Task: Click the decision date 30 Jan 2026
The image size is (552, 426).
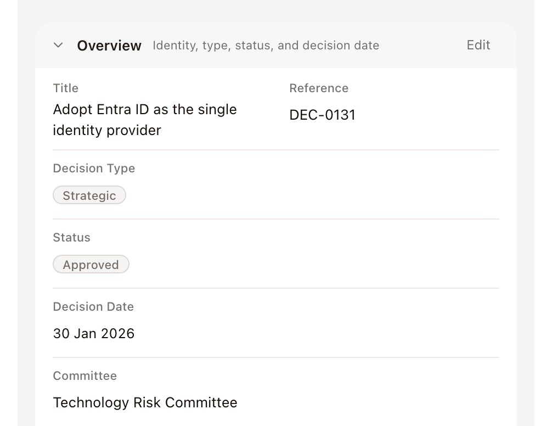Action: pyautogui.click(x=94, y=333)
